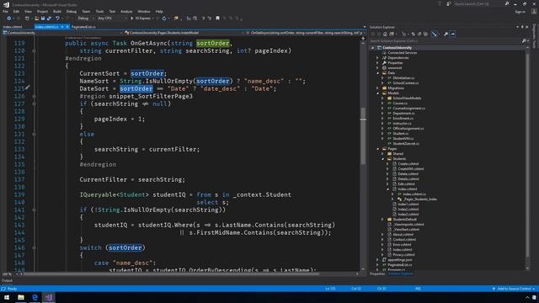This screenshot has width=539, height=303.
Task: Select Create.cshtml under Students
Action: pos(408,164)
